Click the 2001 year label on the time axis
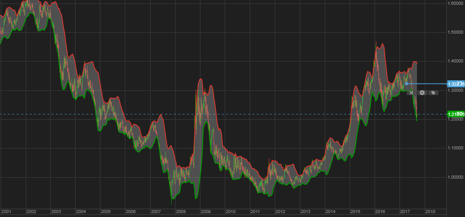The image size is (465, 217). [6, 212]
